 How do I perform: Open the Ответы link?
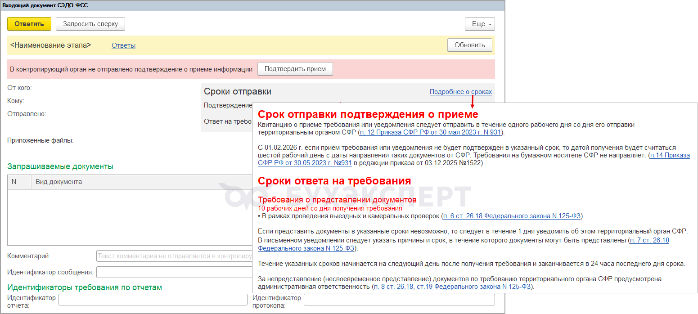(x=123, y=45)
